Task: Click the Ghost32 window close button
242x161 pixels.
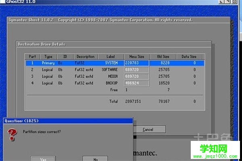Action: point(234,2)
